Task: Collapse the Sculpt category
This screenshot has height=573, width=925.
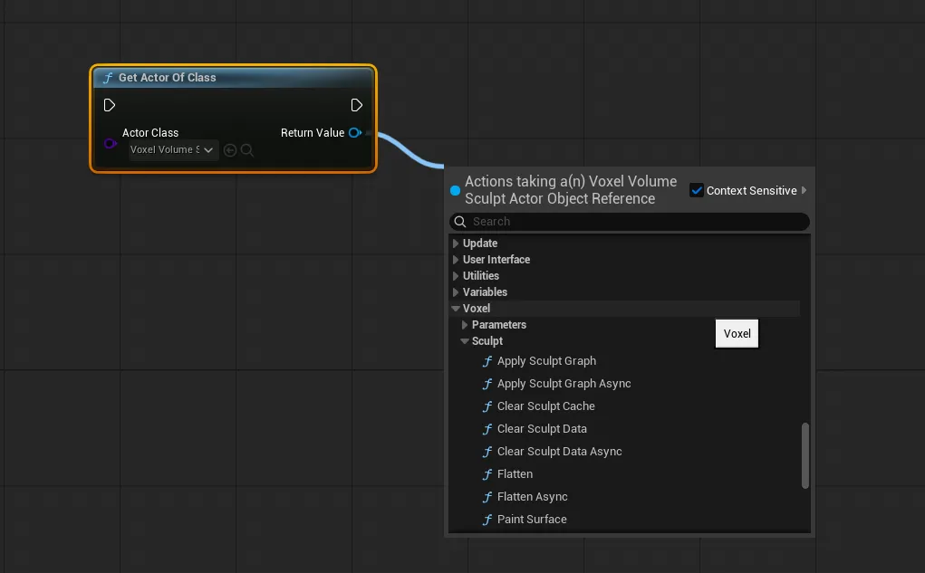Action: [x=465, y=341]
